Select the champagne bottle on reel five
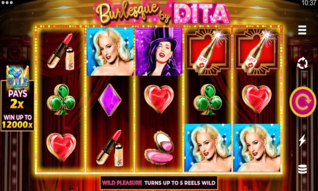The image size is (318, 191). click(x=257, y=52)
